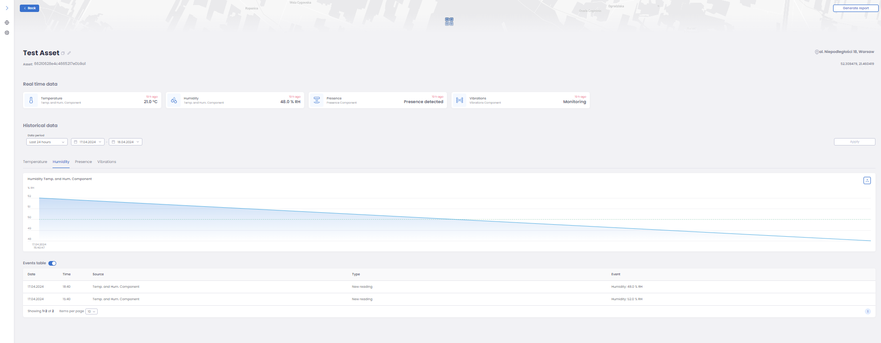Click the thermometer icon on the Temperature card

[31, 100]
